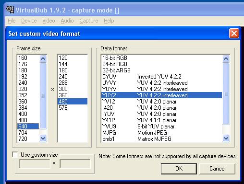
Task: Open the Help menu
Action: [109, 21]
